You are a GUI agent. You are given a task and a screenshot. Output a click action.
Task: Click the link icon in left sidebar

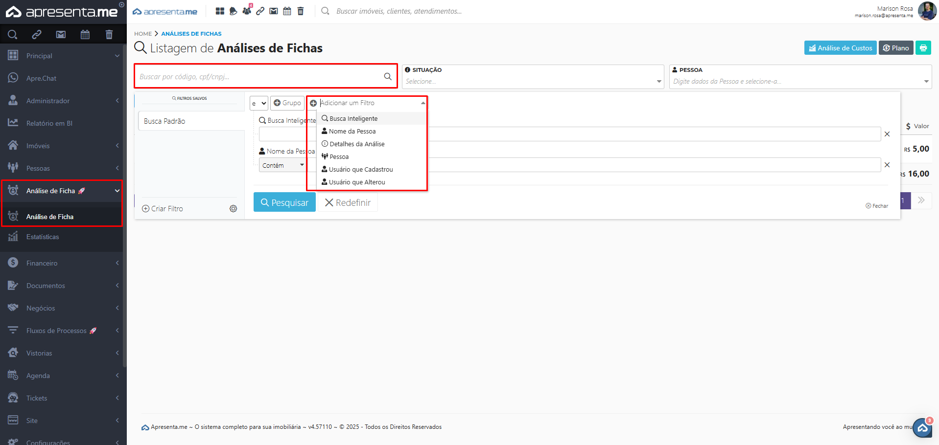37,34
